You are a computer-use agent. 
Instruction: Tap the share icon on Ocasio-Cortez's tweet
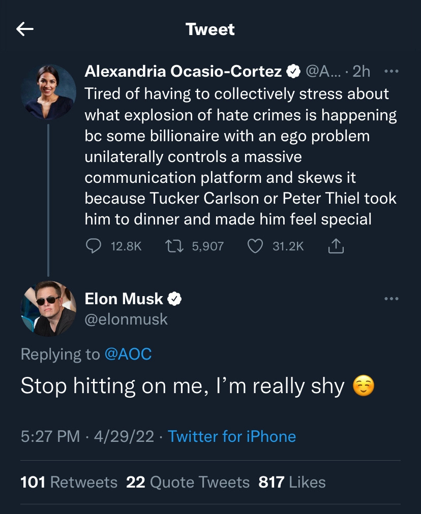tap(337, 246)
